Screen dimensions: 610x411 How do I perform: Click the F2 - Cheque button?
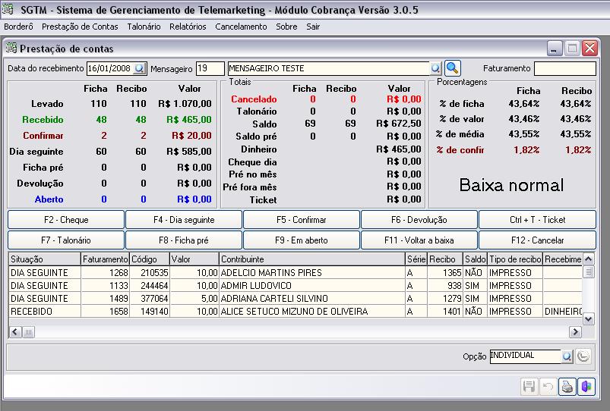pyautogui.click(x=66, y=220)
